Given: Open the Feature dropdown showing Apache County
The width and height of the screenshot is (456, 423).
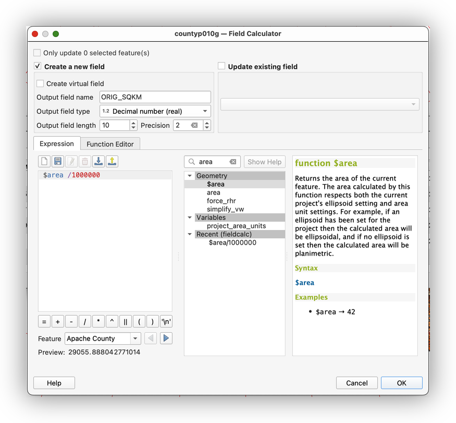Looking at the screenshot, I should coord(103,339).
